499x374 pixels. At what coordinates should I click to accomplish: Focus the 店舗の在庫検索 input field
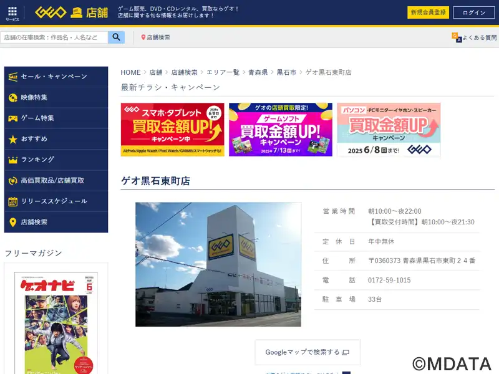(54, 37)
